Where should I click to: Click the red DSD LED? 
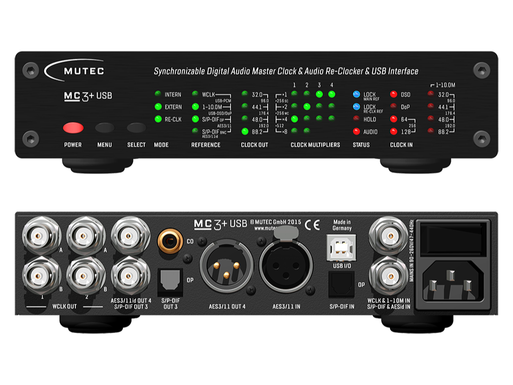coord(394,94)
